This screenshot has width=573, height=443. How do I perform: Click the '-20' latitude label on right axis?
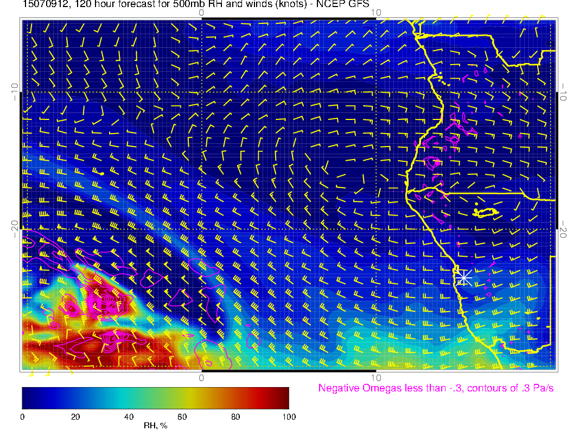pyautogui.click(x=564, y=229)
